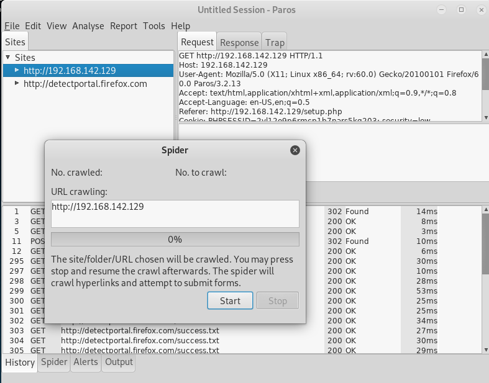Select http://detectportal.firefox.com in the Sites tree
The width and height of the screenshot is (489, 383).
pyautogui.click(x=85, y=84)
